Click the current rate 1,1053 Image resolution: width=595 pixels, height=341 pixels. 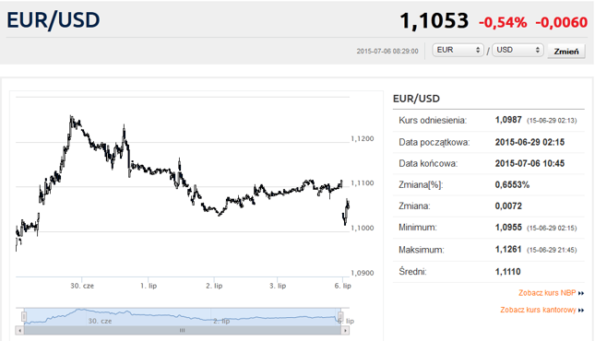(x=434, y=20)
